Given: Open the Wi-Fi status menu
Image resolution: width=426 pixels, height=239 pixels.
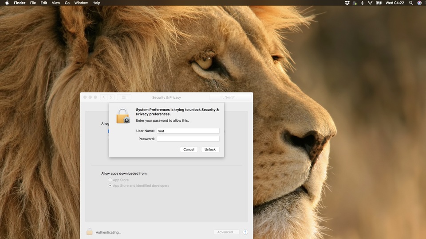Looking at the screenshot, I should [370, 3].
